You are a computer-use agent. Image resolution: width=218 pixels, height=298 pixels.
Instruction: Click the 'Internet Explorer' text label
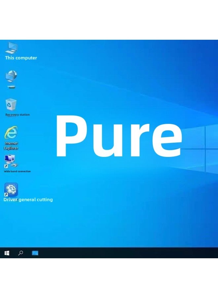click(11, 146)
